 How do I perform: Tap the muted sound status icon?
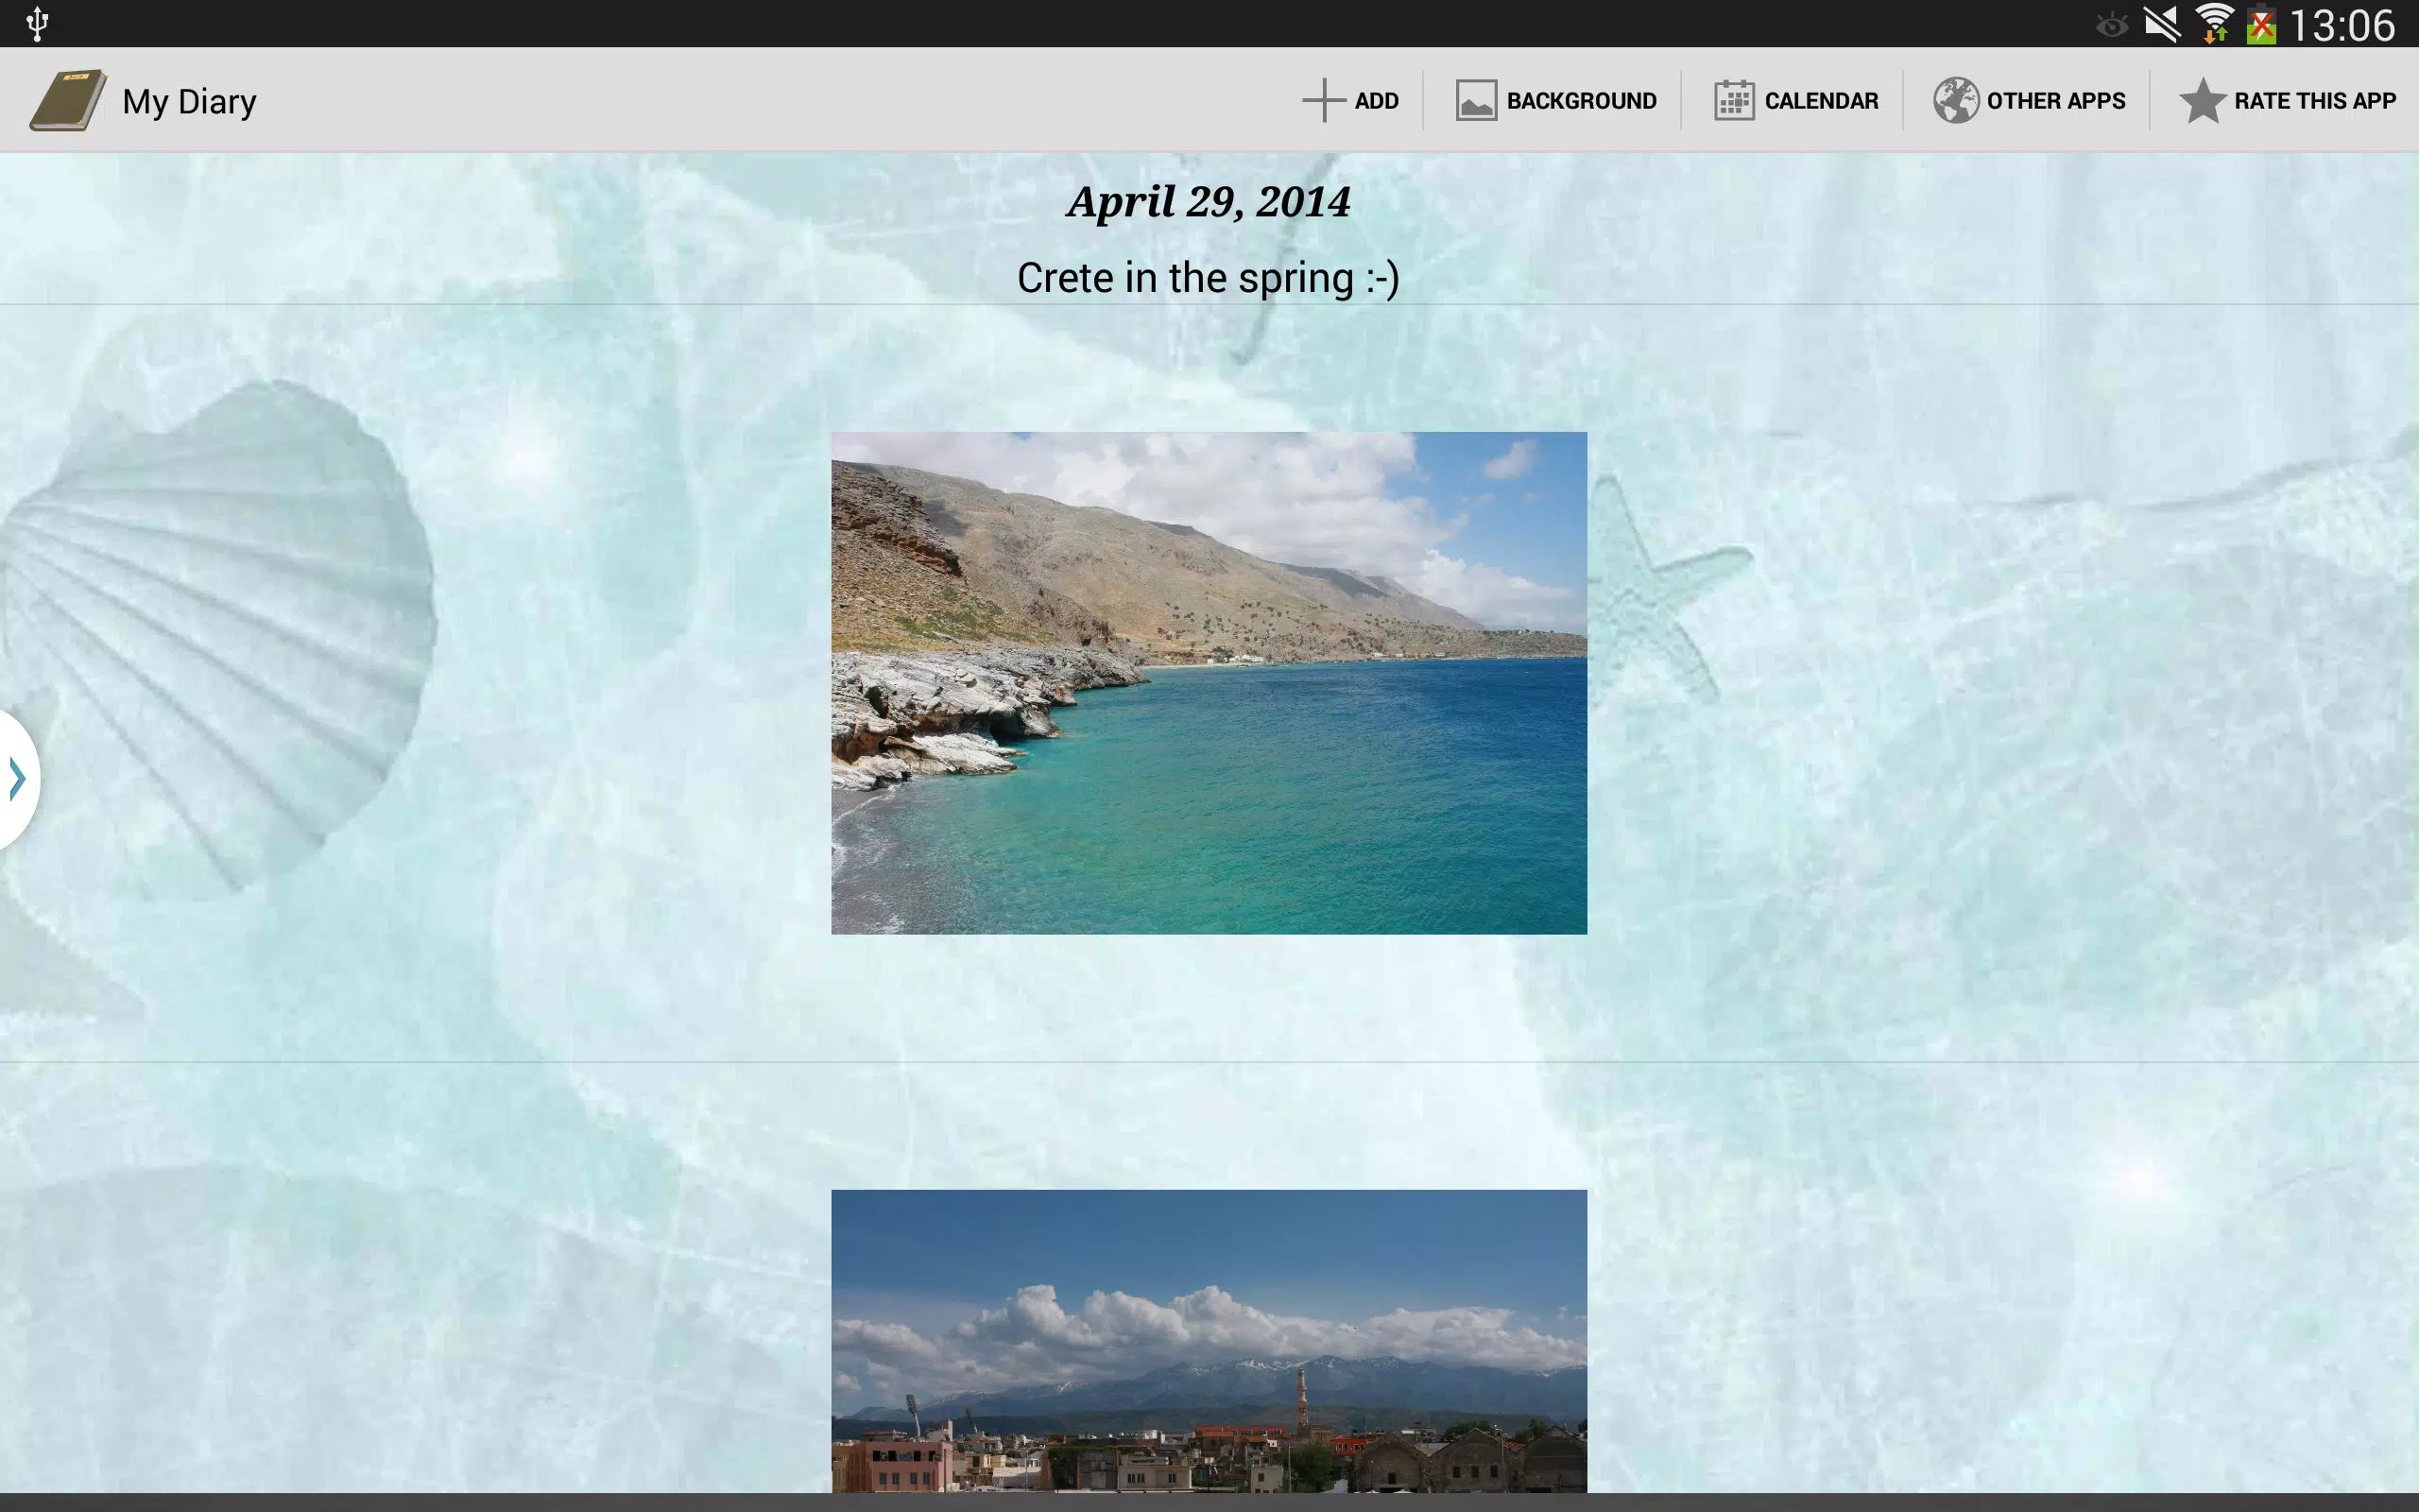2161,24
